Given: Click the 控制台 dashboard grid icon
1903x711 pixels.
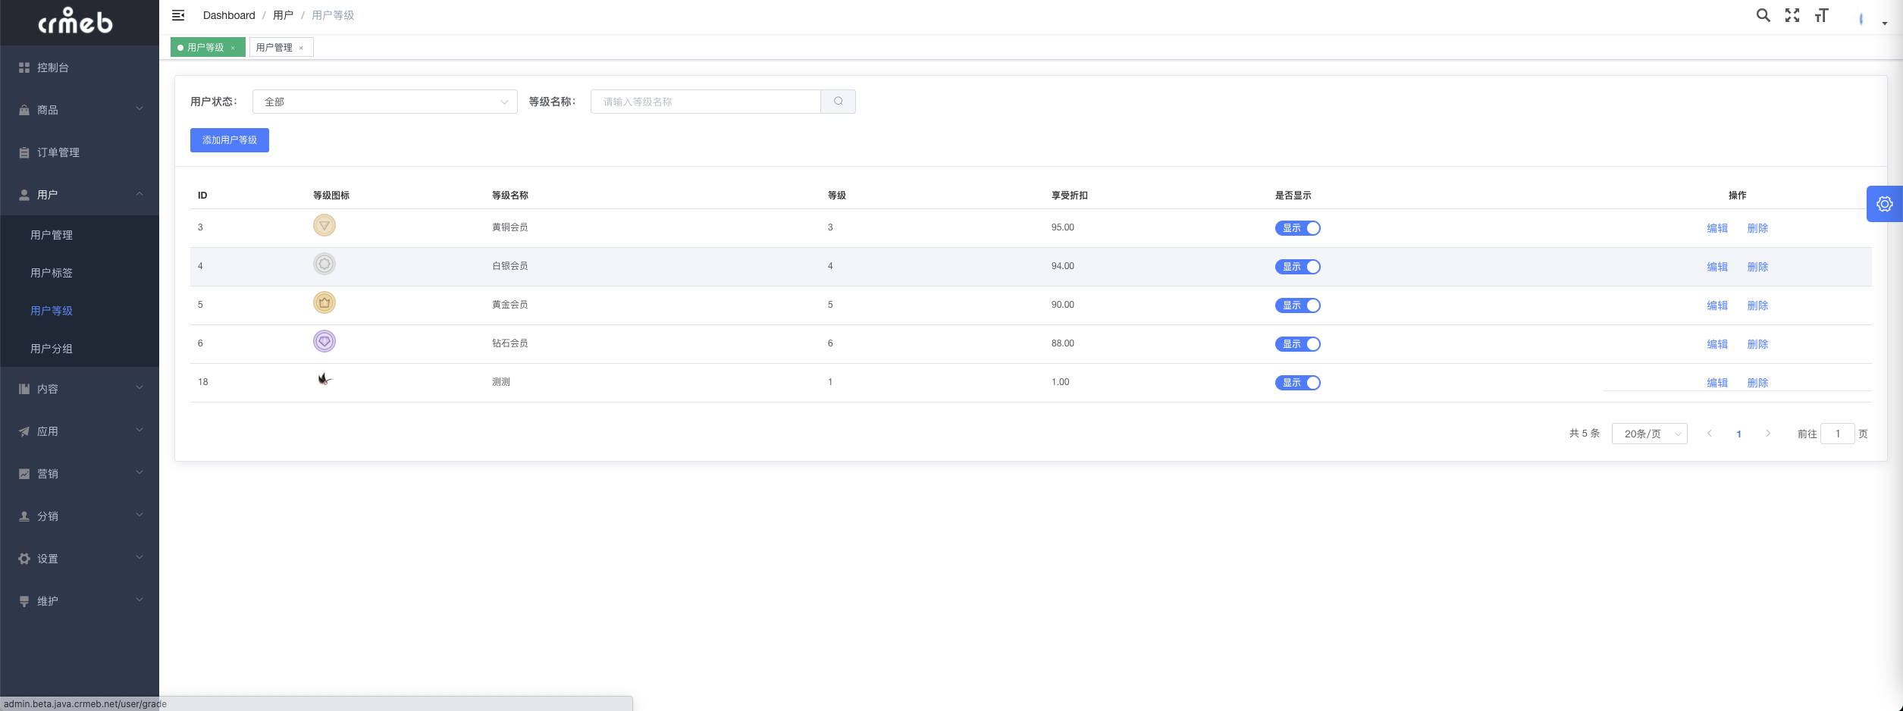Looking at the screenshot, I should point(24,67).
